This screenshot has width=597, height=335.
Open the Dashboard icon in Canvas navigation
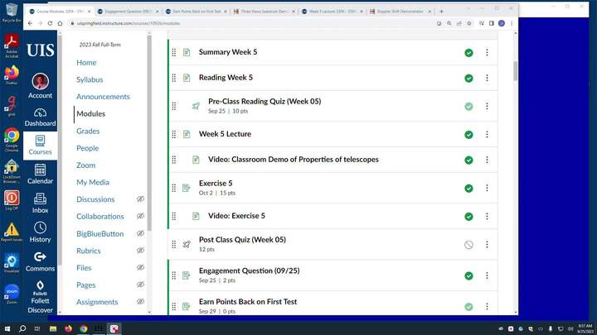[x=40, y=116]
